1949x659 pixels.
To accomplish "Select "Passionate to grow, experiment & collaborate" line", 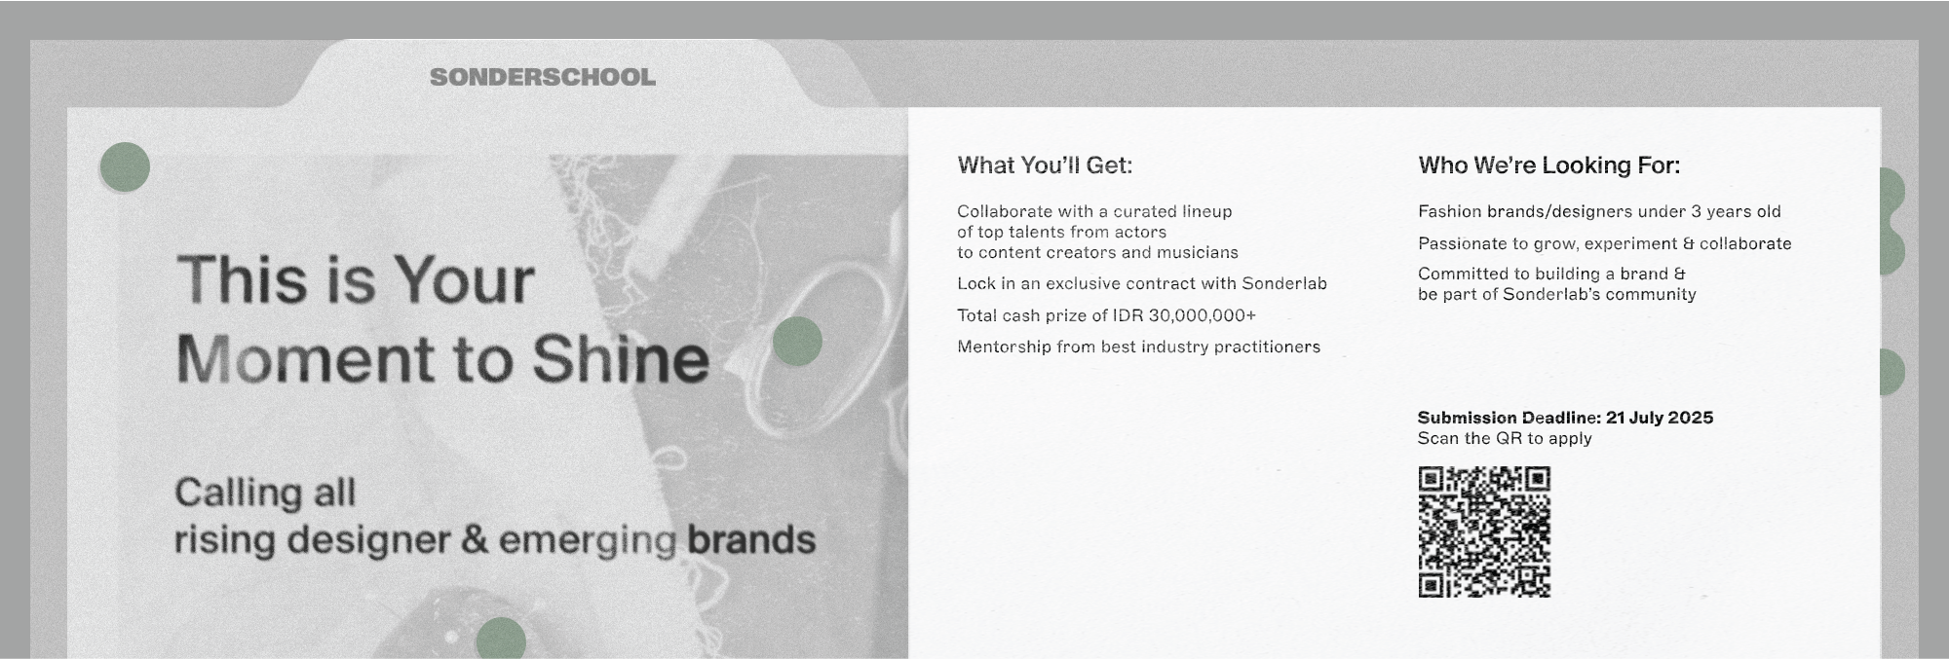I will pyautogui.click(x=1604, y=243).
